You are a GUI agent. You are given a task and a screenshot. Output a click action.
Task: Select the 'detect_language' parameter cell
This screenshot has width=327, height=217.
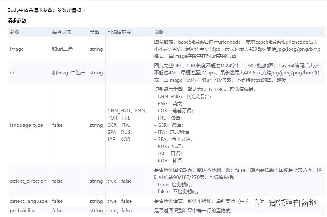[x=29, y=201]
